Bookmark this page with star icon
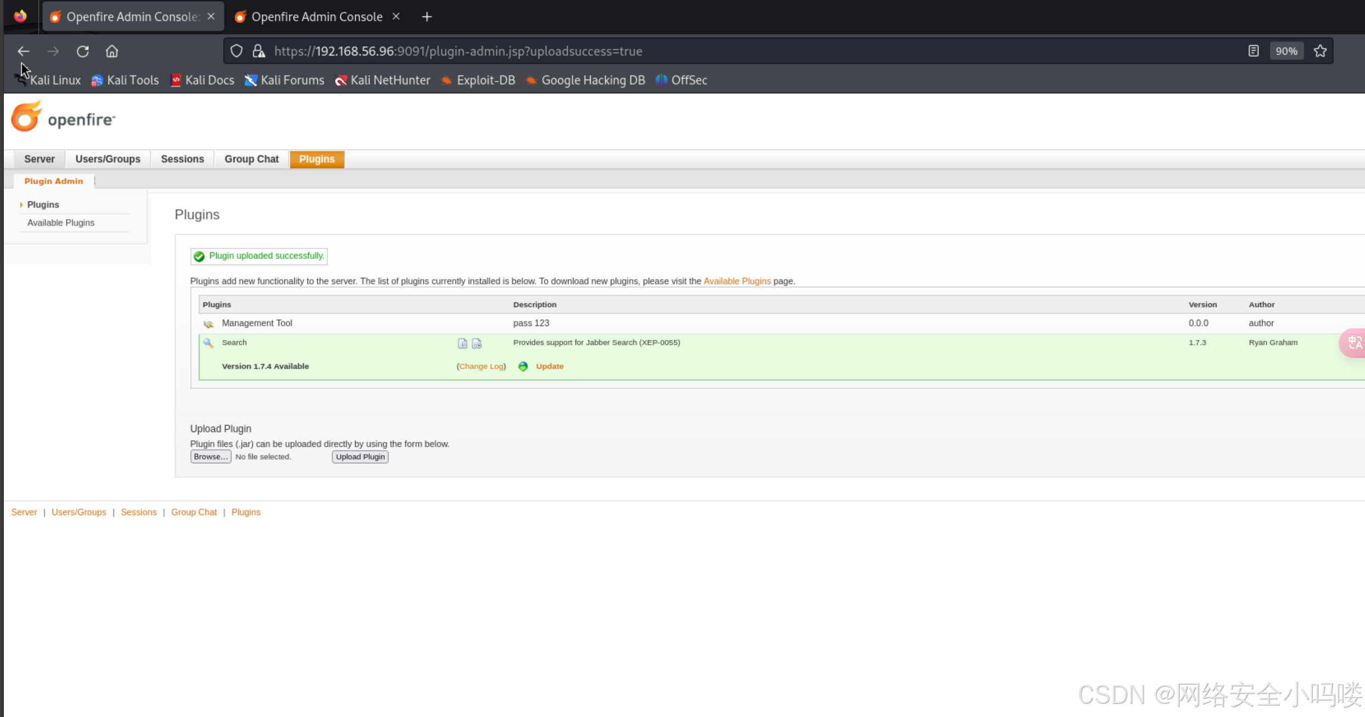 point(1320,51)
